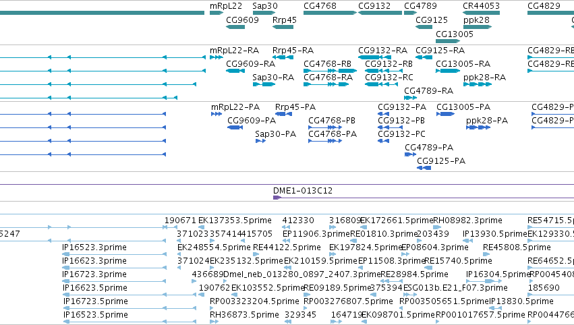Select the EK248554.5prime EST label
This screenshot has height=325, width=574.
214,247
